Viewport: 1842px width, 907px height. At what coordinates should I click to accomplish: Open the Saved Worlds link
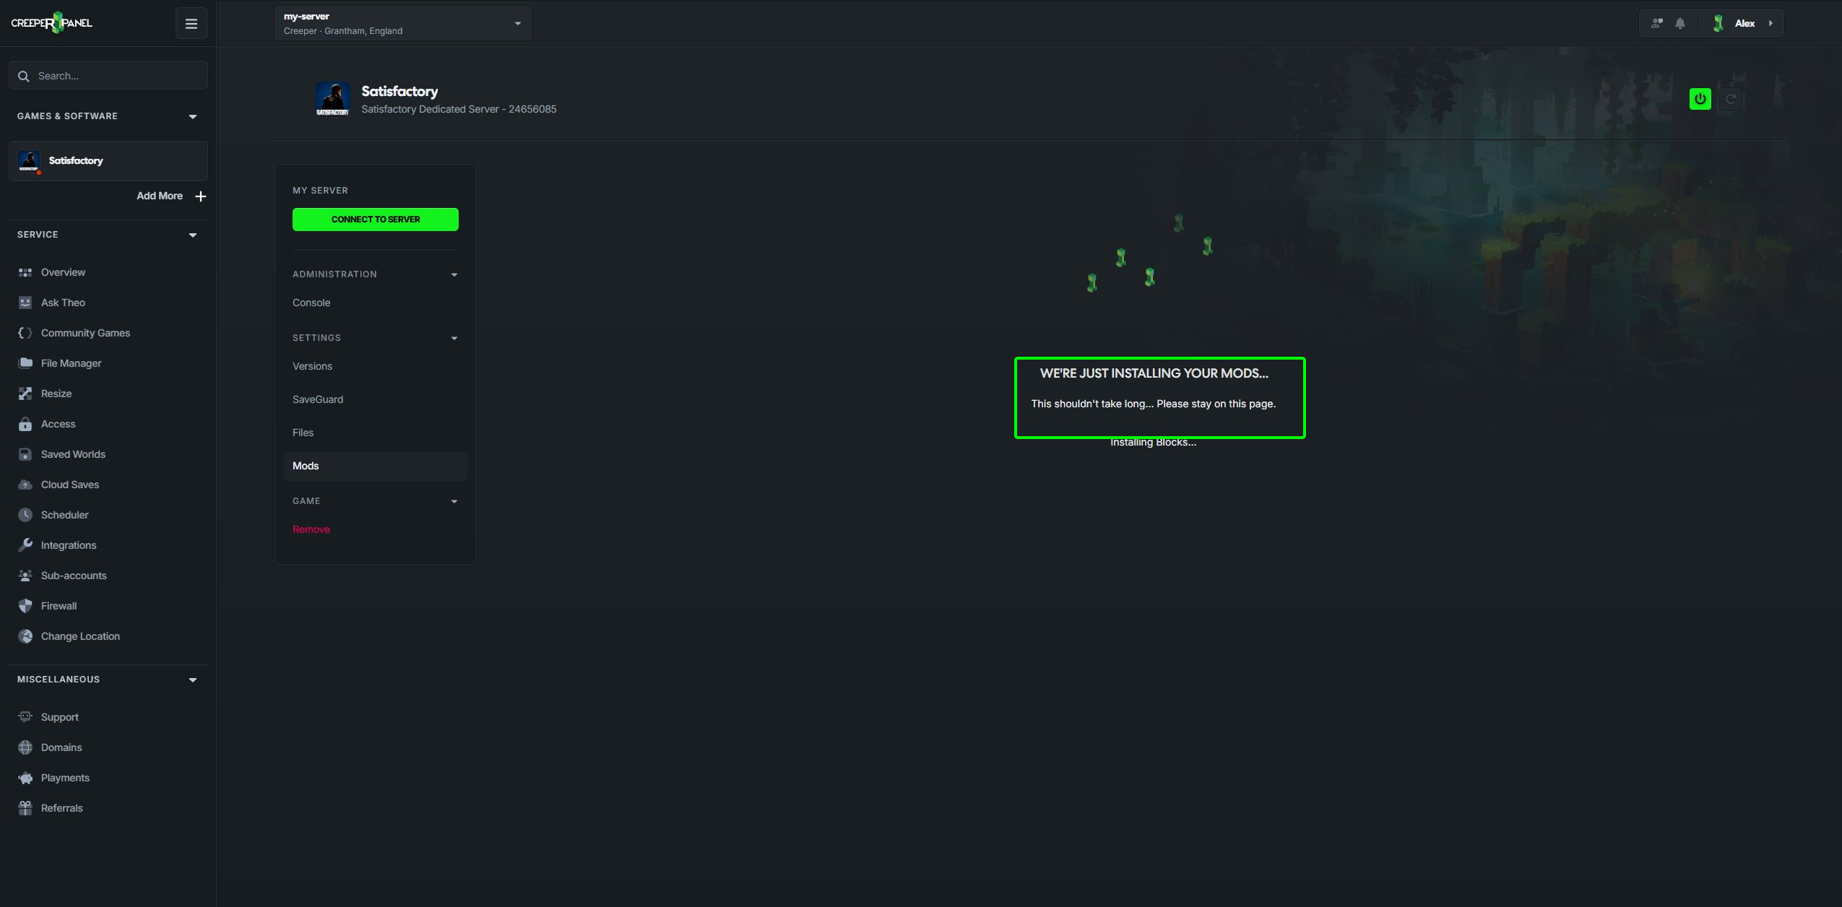[x=73, y=454]
